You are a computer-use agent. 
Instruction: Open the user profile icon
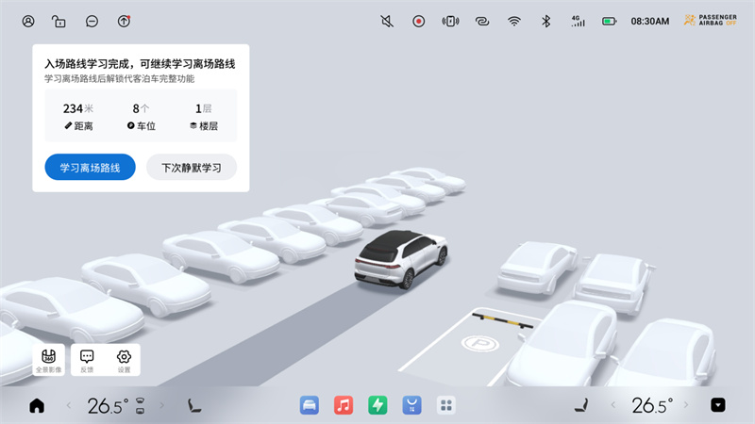click(x=28, y=21)
